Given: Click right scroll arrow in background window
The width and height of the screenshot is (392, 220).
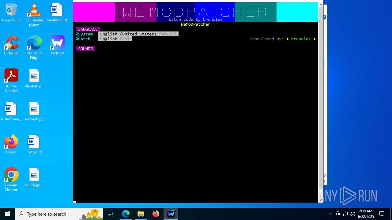Looking at the screenshot, I should click(325, 176).
